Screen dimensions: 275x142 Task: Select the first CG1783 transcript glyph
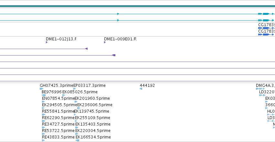point(266,28)
